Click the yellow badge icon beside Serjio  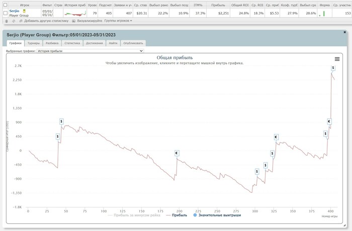24,11
